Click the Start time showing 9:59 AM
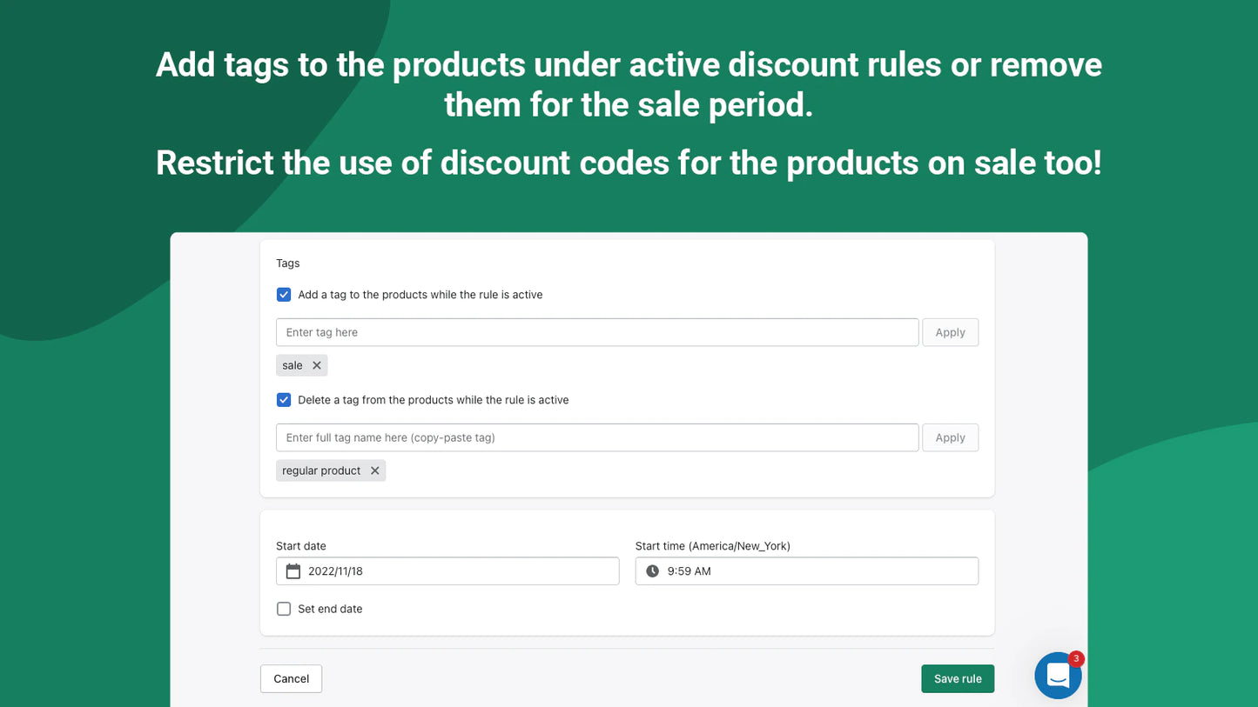Screen dimensions: 1258x707 (688, 570)
